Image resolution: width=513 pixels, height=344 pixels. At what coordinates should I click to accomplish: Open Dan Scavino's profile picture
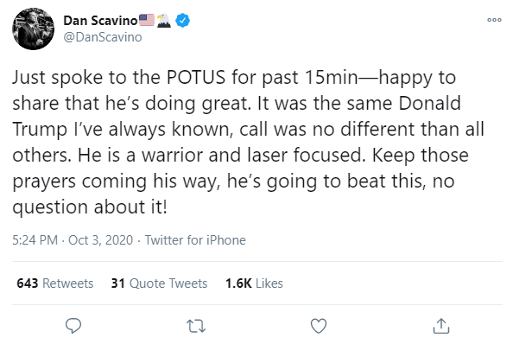[34, 29]
